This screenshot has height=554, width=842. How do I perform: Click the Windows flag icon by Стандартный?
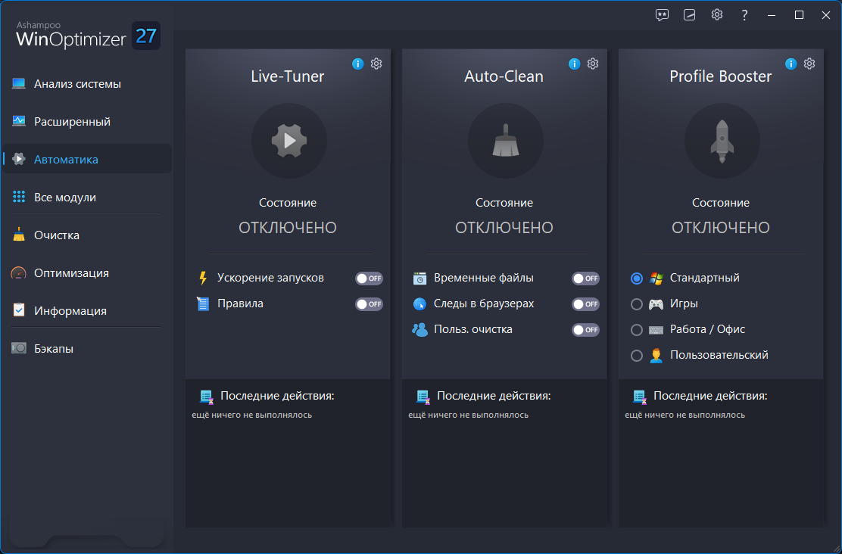pos(656,278)
